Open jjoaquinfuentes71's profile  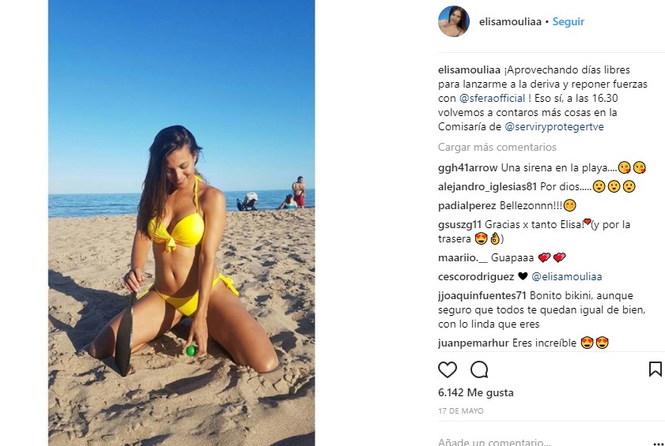point(482,295)
